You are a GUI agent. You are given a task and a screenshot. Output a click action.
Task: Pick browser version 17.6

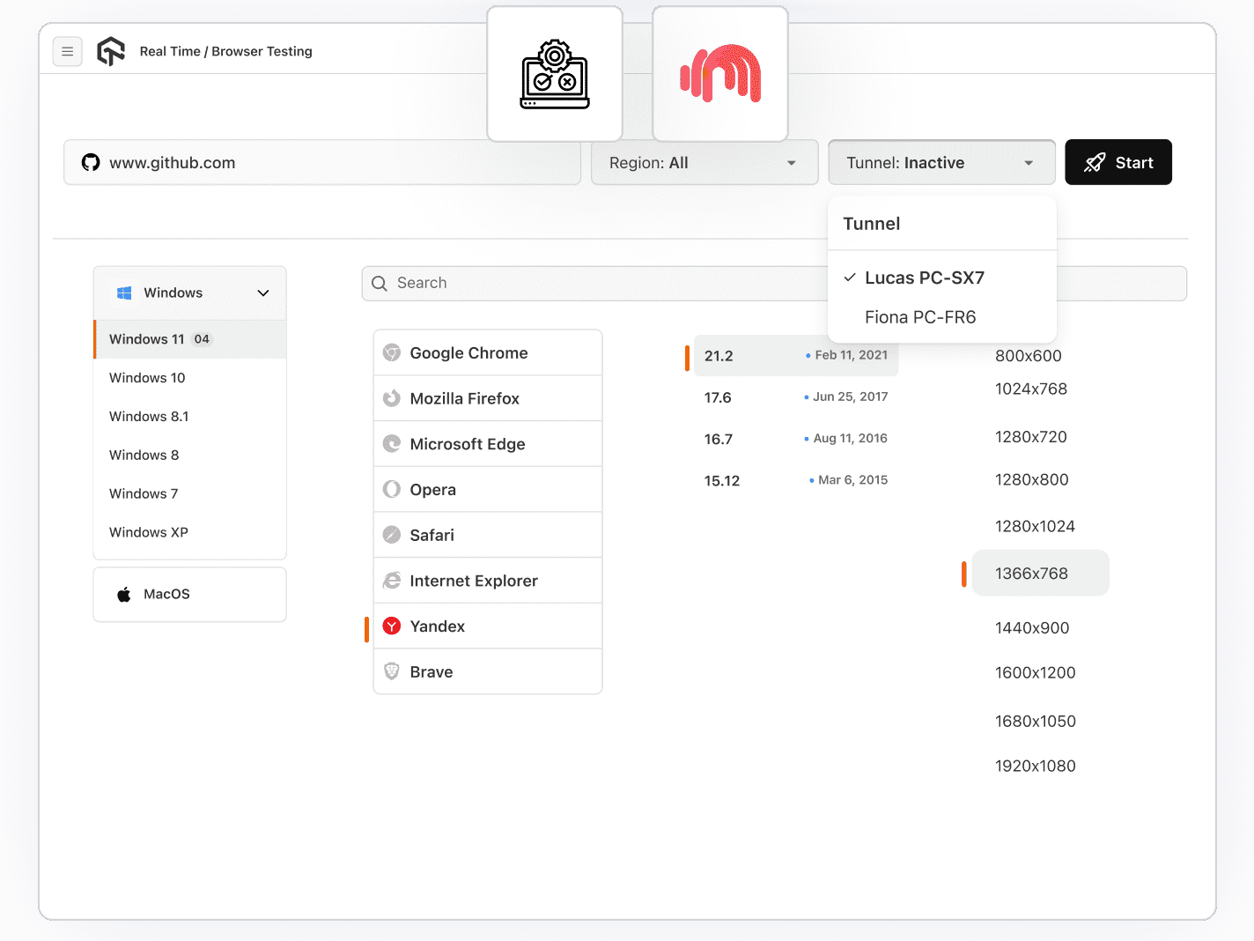pos(718,398)
